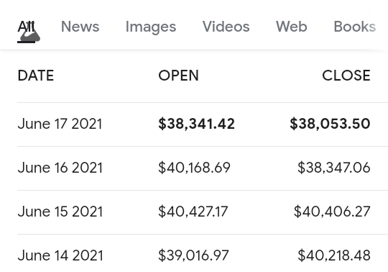Open the Images tab

(x=151, y=27)
